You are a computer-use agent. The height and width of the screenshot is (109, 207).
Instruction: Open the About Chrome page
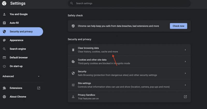[18, 97]
